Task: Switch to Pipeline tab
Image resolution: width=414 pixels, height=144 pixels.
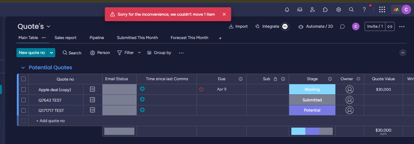Action: pos(97,38)
